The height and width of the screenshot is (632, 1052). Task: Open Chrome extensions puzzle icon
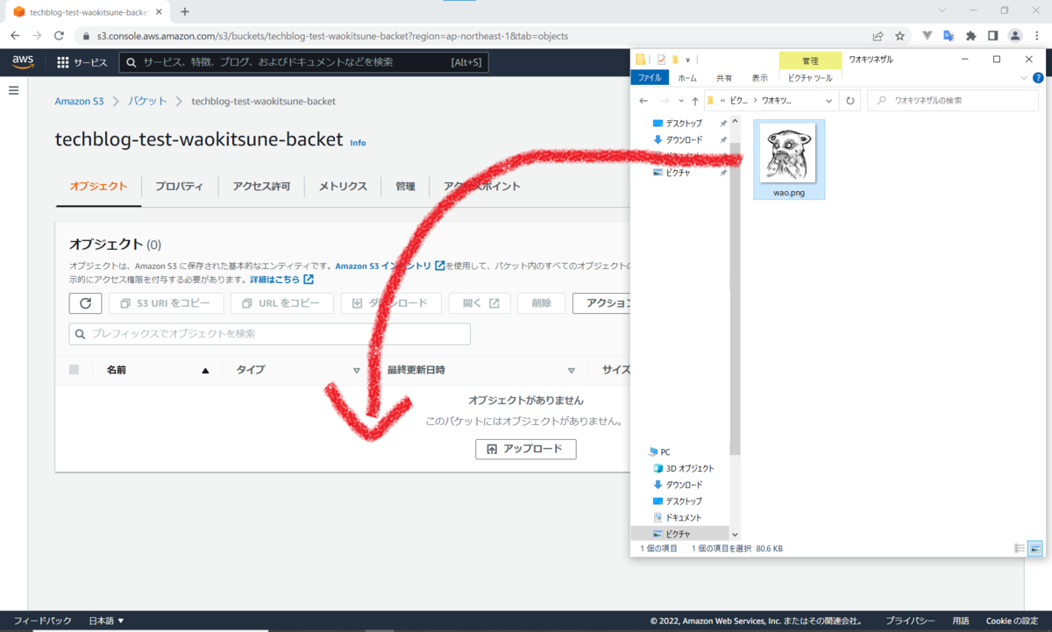pyautogui.click(x=970, y=36)
